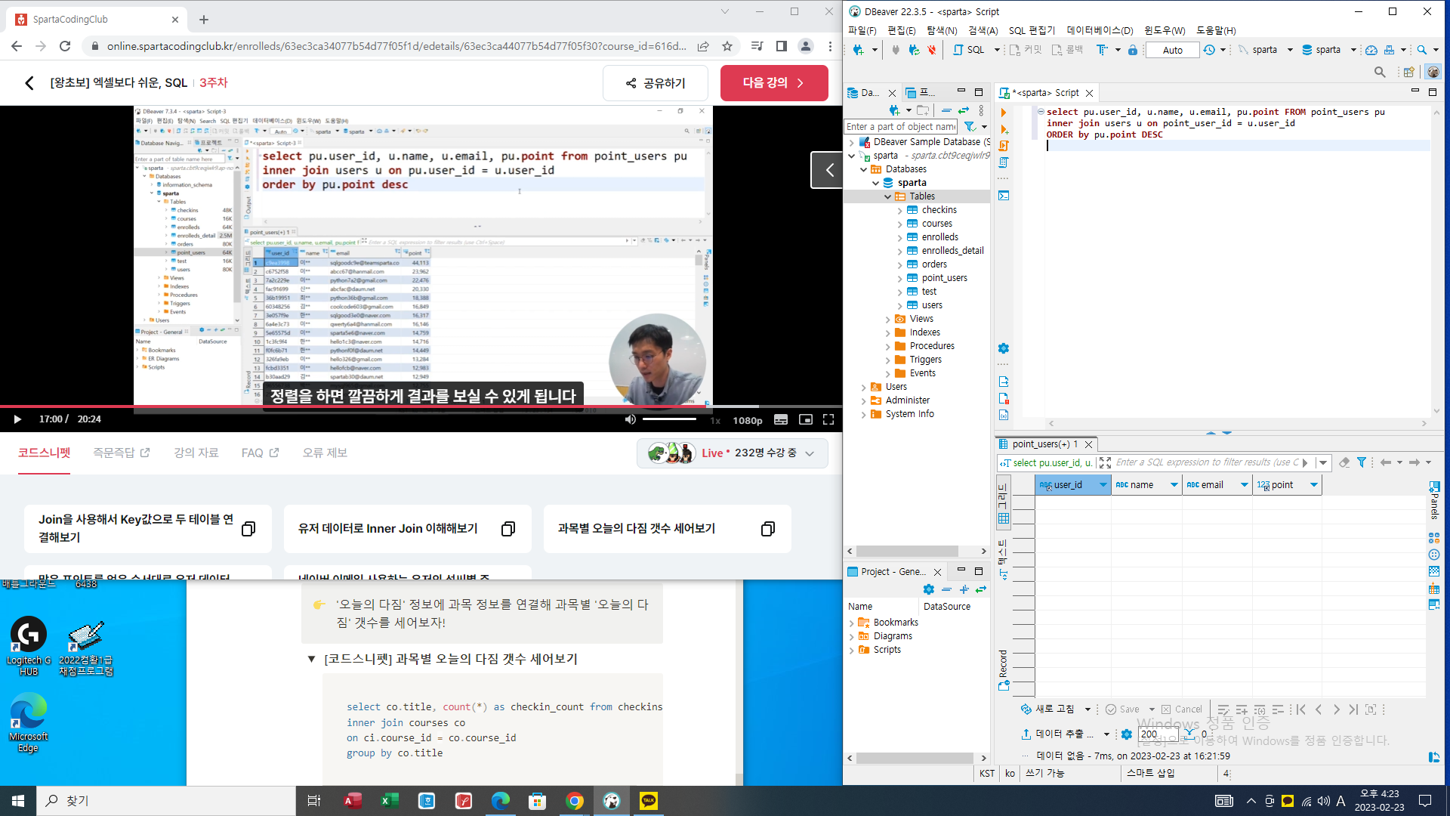Toggle fullscreen in the video player

tap(828, 419)
